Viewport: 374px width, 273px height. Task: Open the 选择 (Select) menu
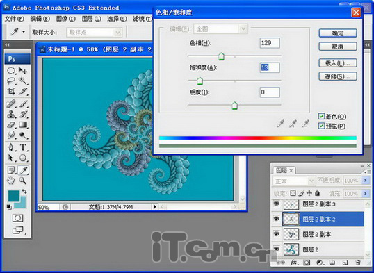[117, 19]
